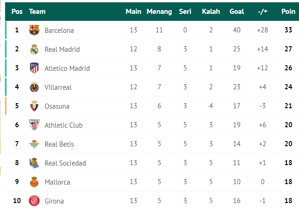Screen dimensions: 299x210
Task: Click the Real Betis green crest
Action: pos(34,144)
